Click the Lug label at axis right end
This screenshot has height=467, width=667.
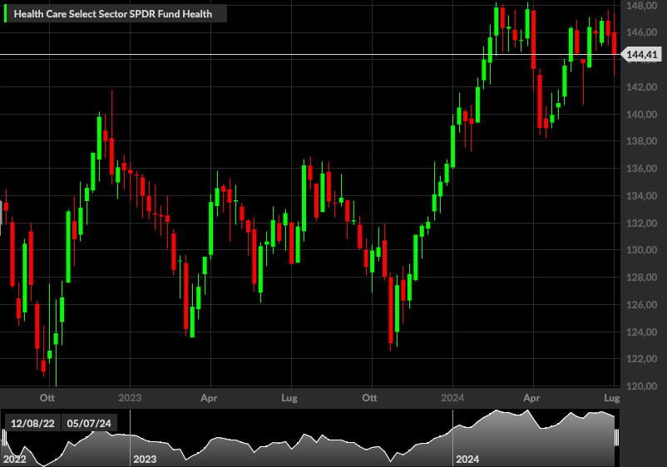click(x=612, y=398)
